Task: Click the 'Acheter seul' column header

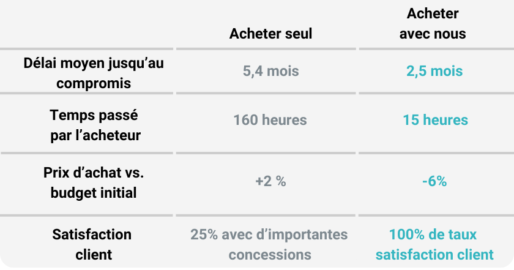Action: click(270, 34)
